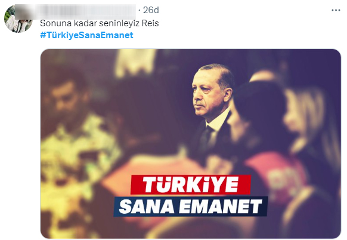Click the red TÜRKİYE banner in the image
Viewport: 347px width, 240px height.
[x=191, y=184]
